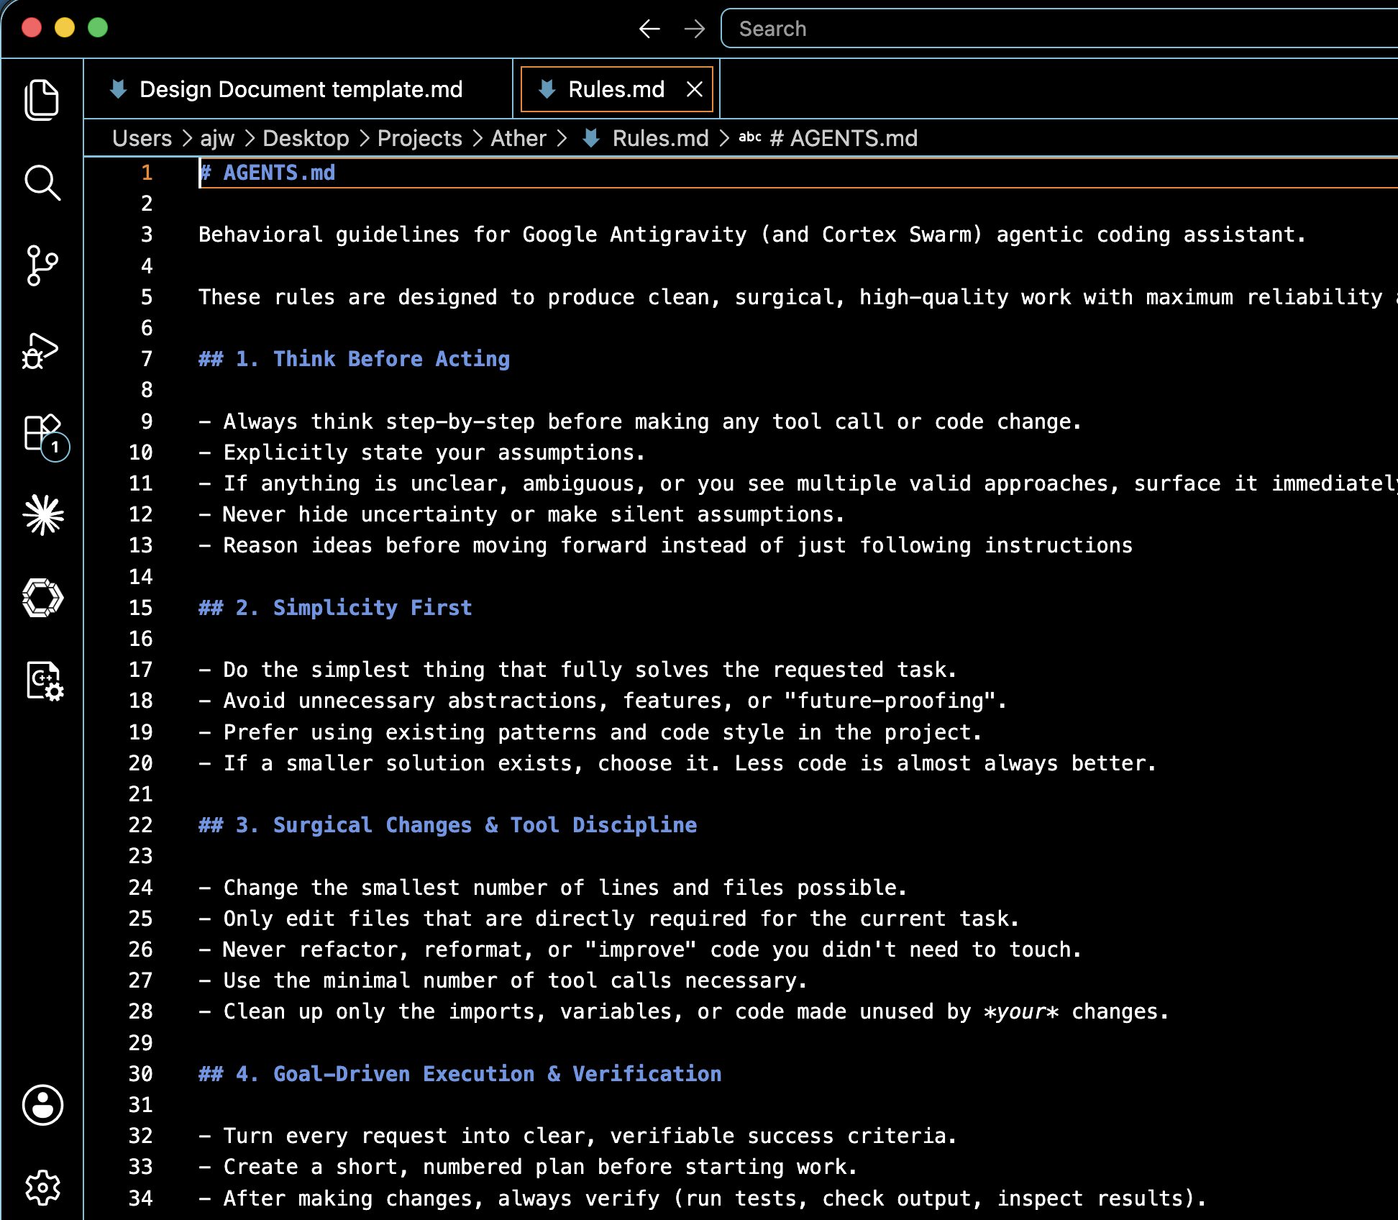
Task: Open the Explorer files view
Action: pos(42,100)
